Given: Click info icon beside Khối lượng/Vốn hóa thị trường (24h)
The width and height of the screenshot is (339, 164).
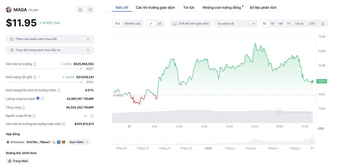Looking at the screenshot, I should (x=59, y=90).
